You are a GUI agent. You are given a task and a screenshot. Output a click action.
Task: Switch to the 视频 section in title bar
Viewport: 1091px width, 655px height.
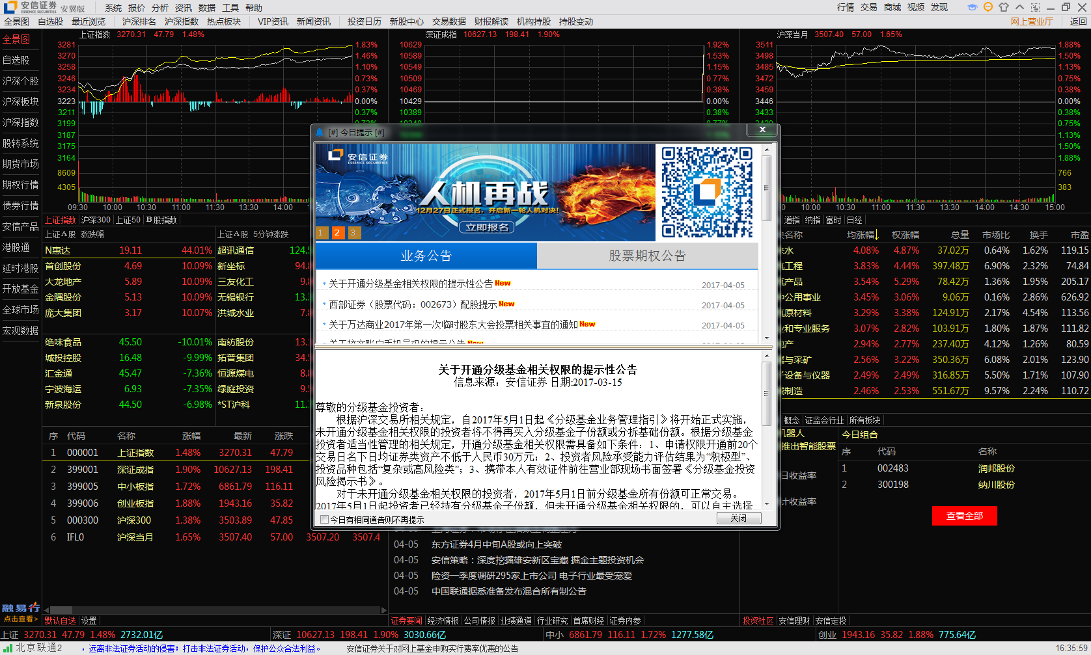click(x=916, y=7)
